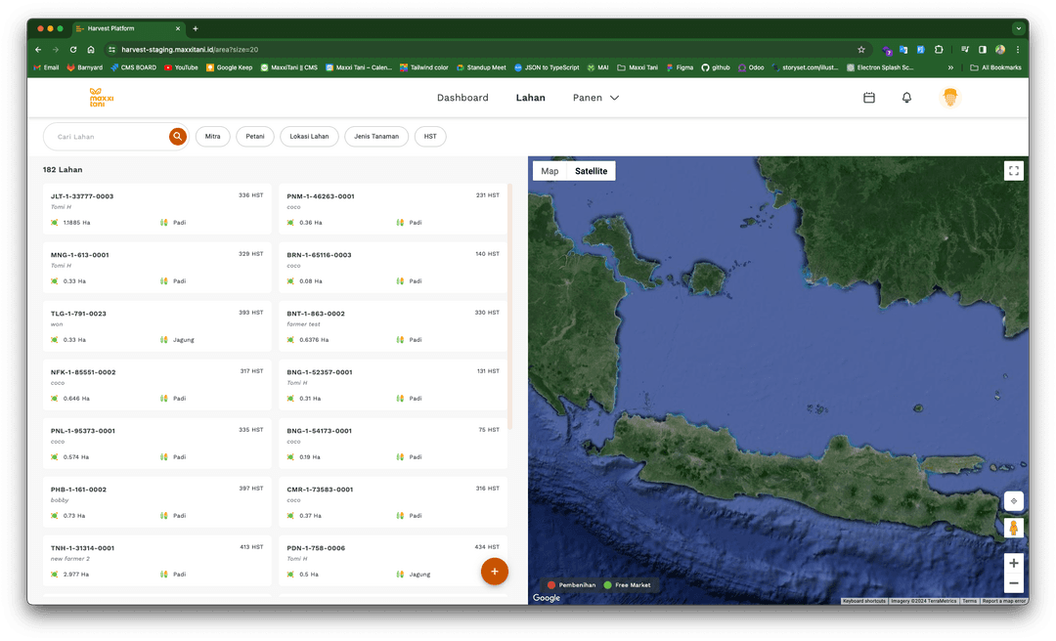Click inside the Cari Lahan search field
The height and width of the screenshot is (641, 1056).
108,137
